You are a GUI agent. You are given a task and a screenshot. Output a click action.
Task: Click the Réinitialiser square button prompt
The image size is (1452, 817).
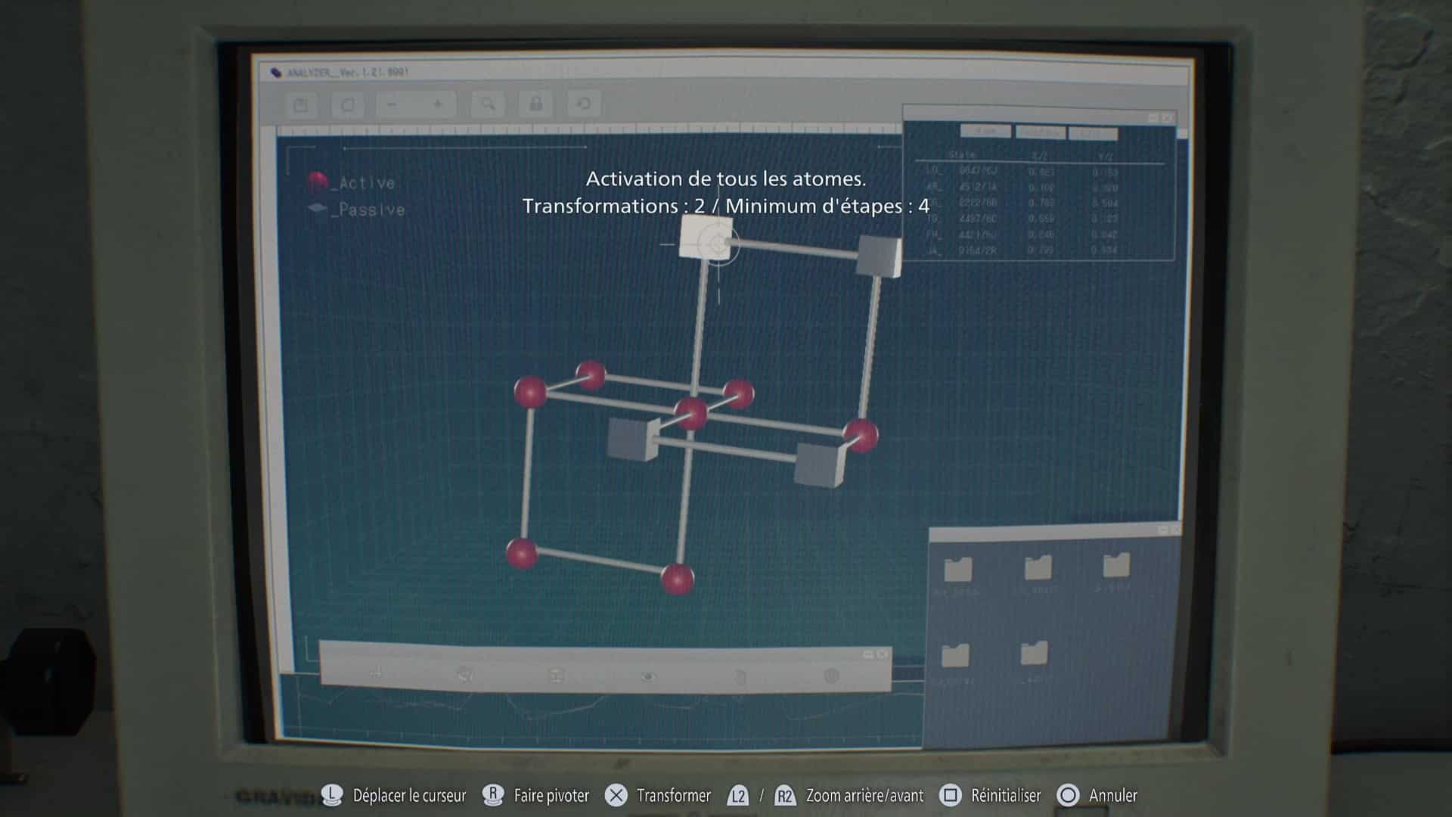coord(950,795)
